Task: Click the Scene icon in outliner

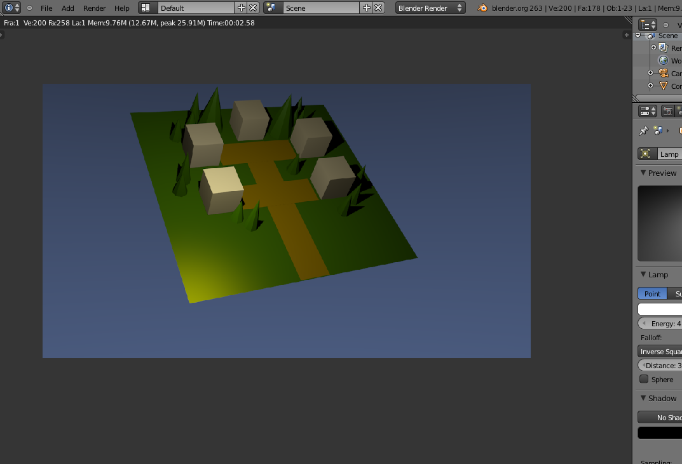Action: pyautogui.click(x=651, y=36)
